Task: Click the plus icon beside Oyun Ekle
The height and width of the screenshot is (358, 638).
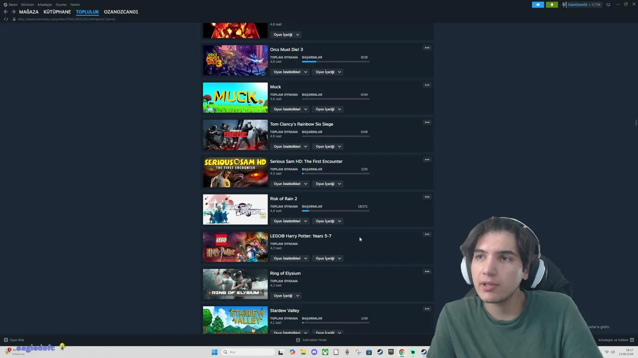Action: [6, 340]
